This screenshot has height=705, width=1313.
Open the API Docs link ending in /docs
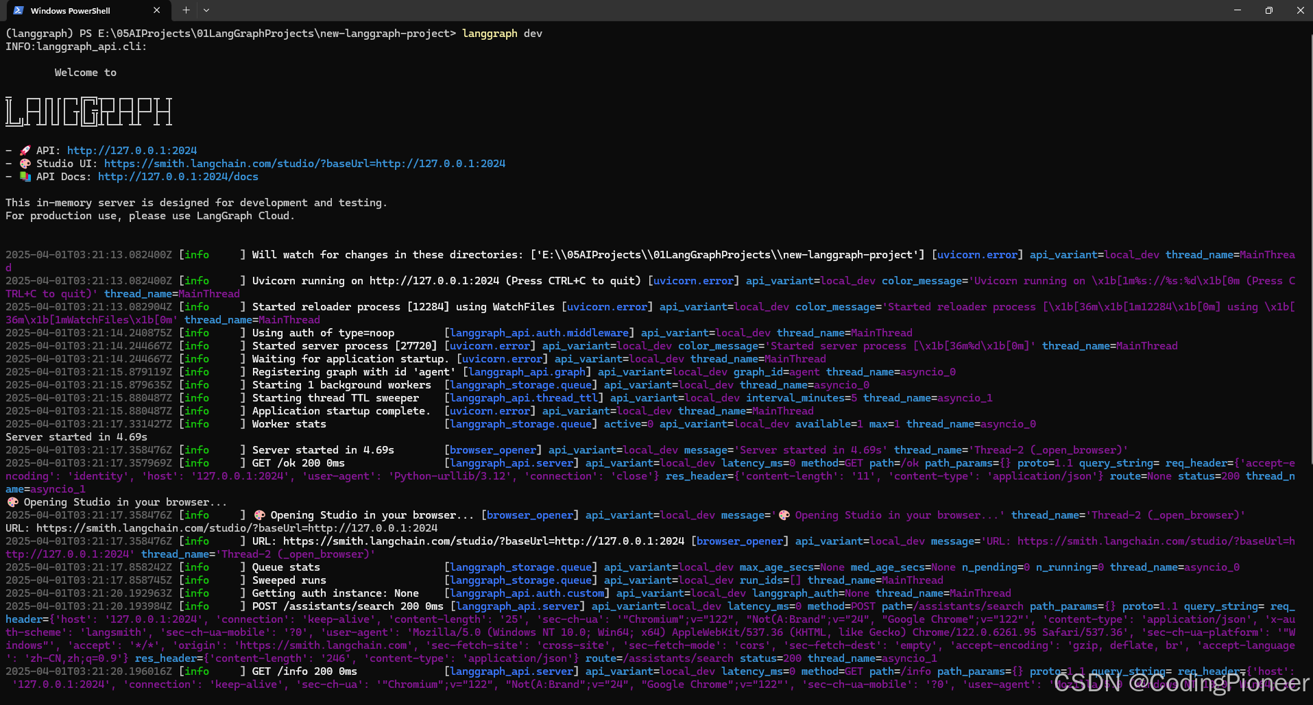click(178, 177)
